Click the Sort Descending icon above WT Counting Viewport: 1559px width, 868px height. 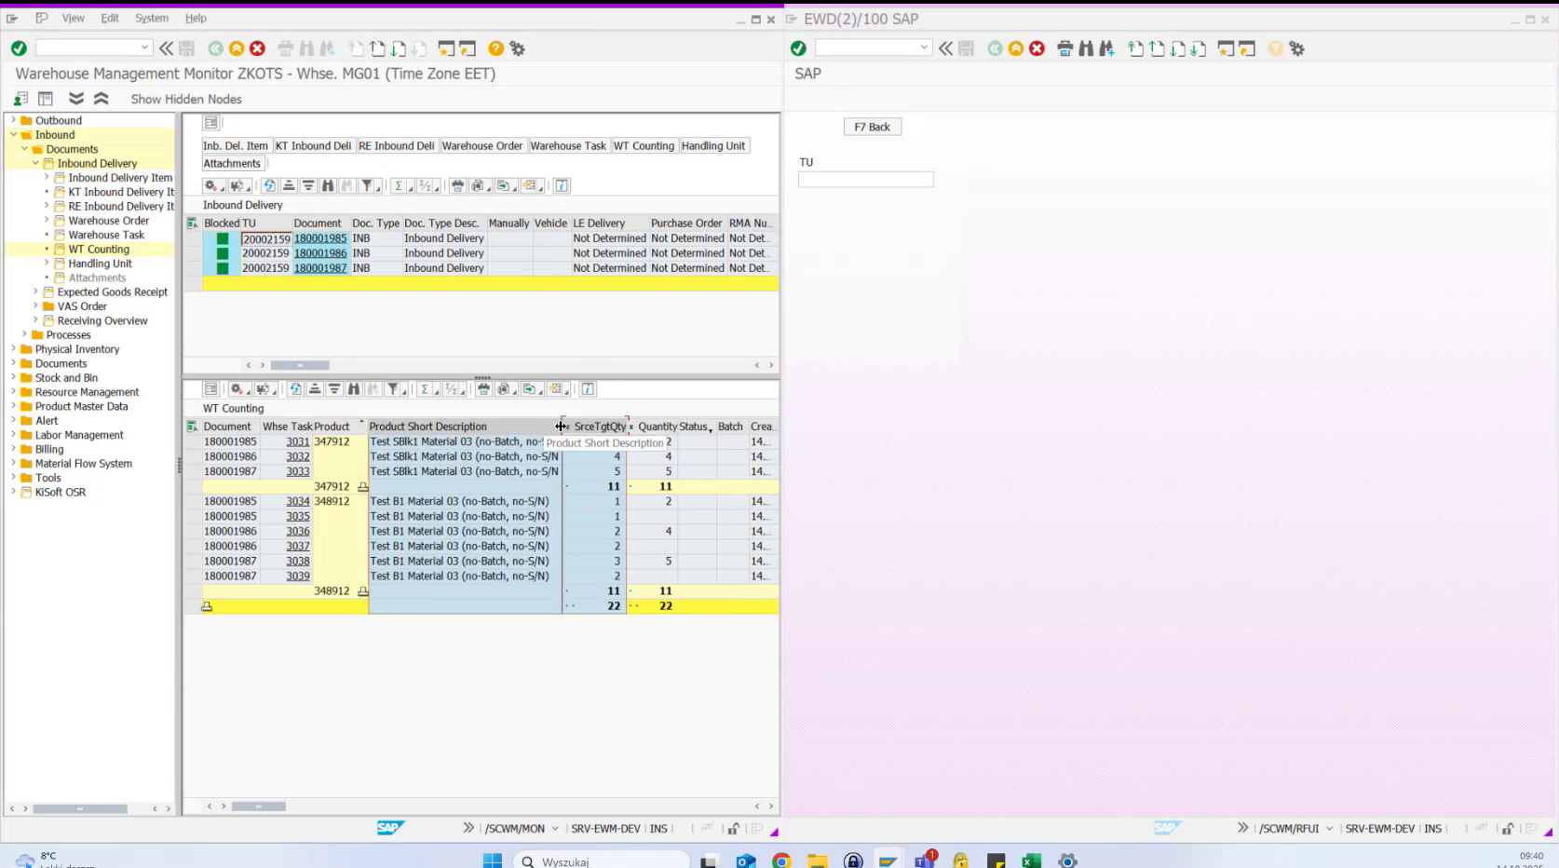pos(333,389)
